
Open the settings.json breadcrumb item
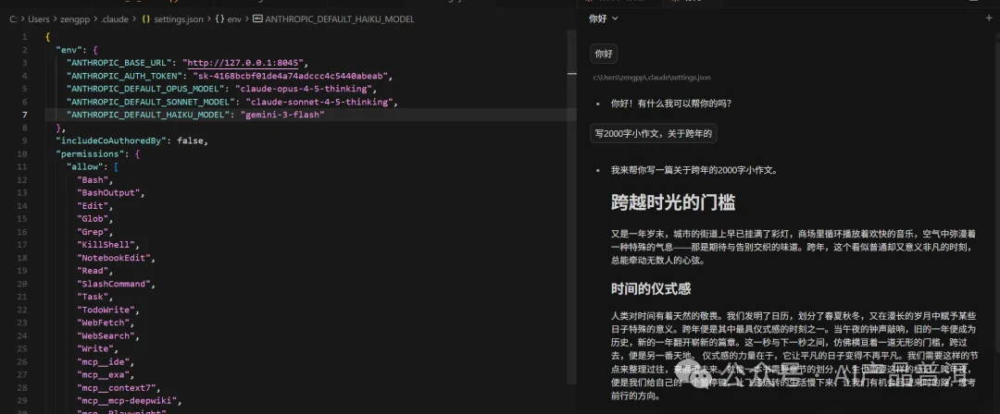(x=172, y=19)
